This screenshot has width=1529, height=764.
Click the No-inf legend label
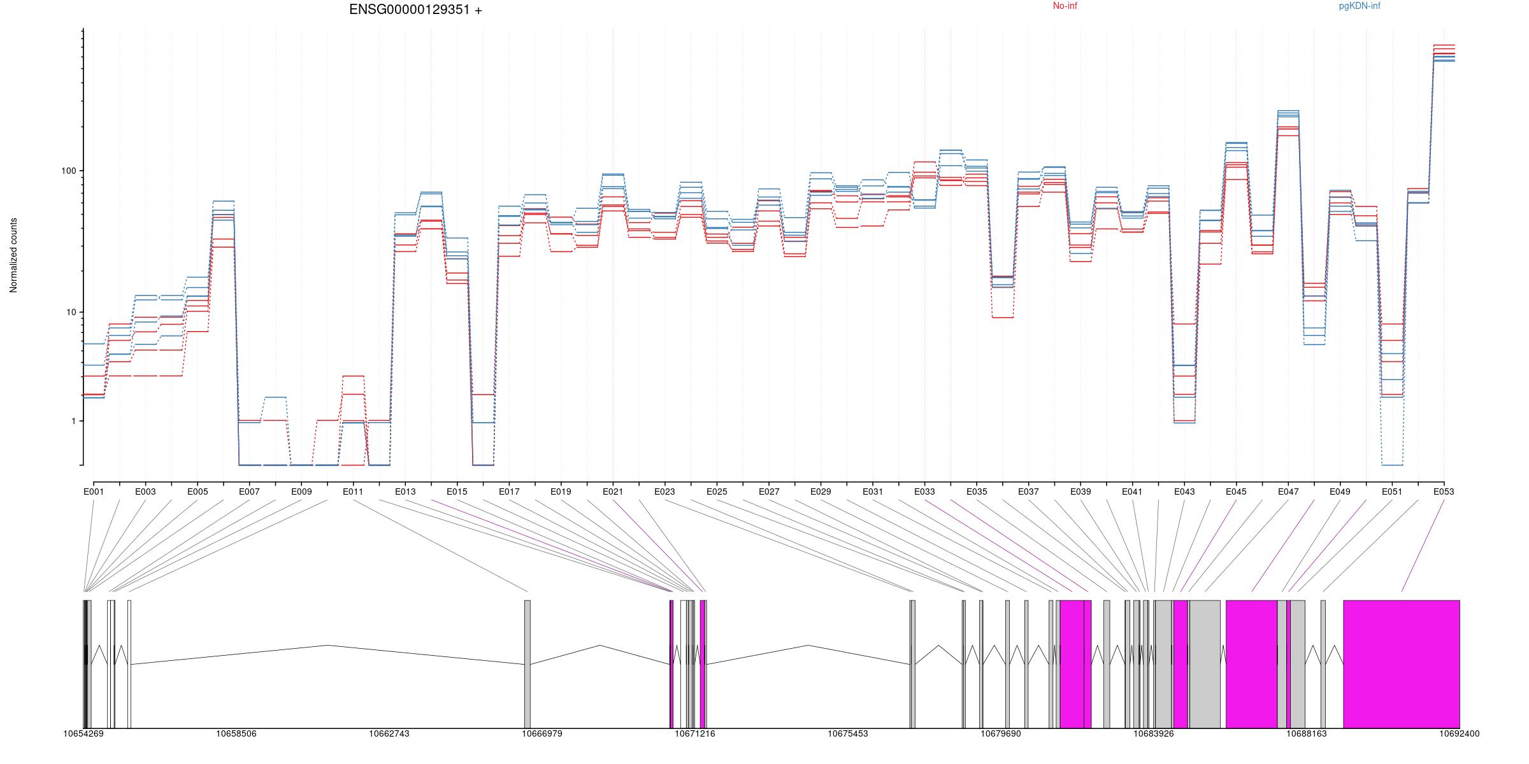point(1065,6)
